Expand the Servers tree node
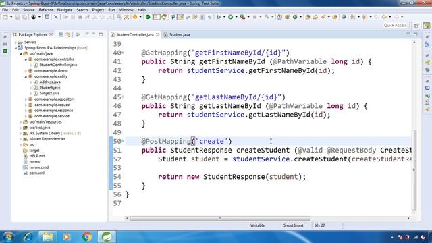 pyautogui.click(x=16, y=42)
